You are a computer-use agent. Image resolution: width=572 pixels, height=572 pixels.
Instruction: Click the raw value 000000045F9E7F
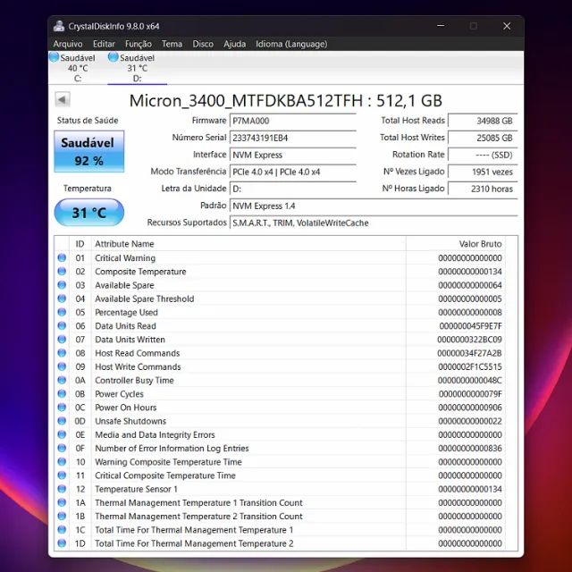(470, 326)
